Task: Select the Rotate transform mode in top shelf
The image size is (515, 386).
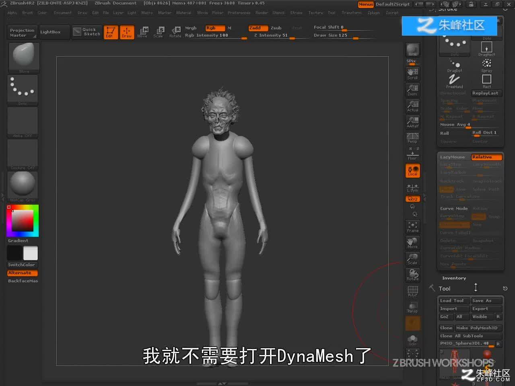Action: (175, 32)
